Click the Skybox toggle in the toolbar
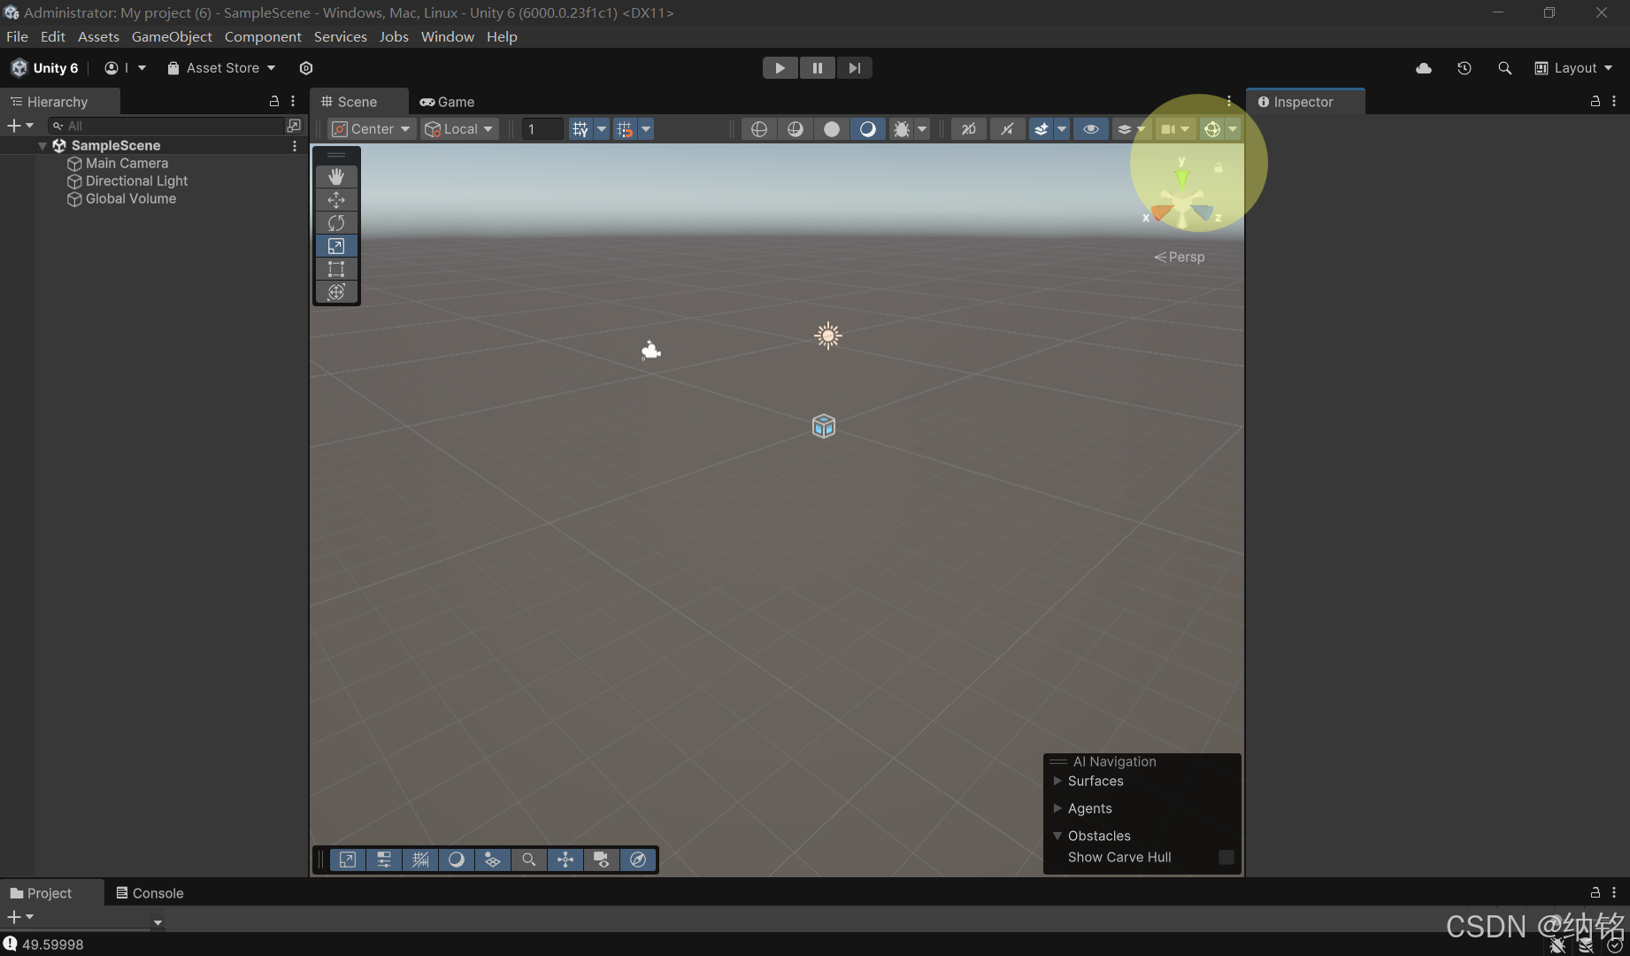 [758, 128]
